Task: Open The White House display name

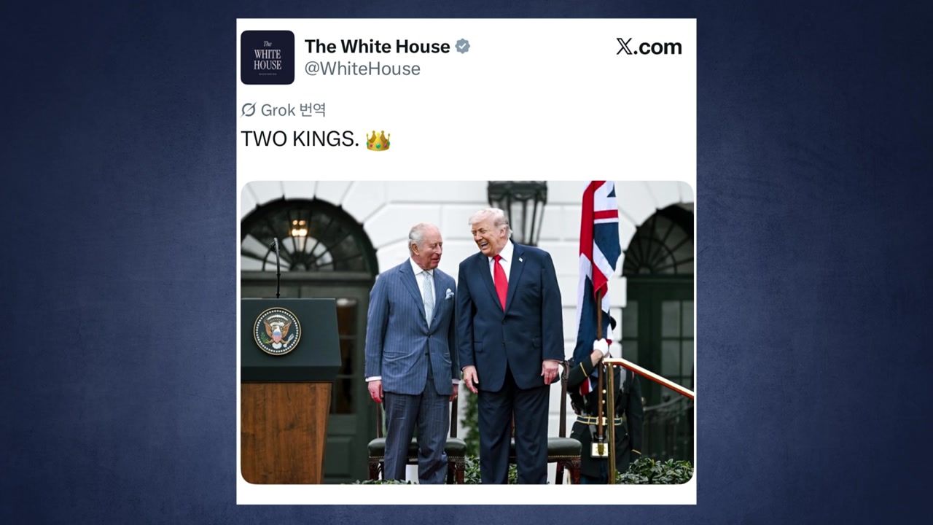Action: coord(377,47)
